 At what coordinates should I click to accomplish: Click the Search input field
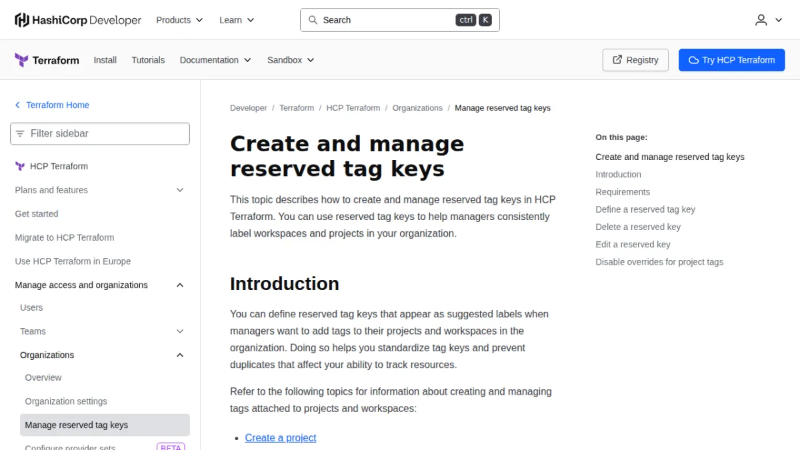click(400, 20)
